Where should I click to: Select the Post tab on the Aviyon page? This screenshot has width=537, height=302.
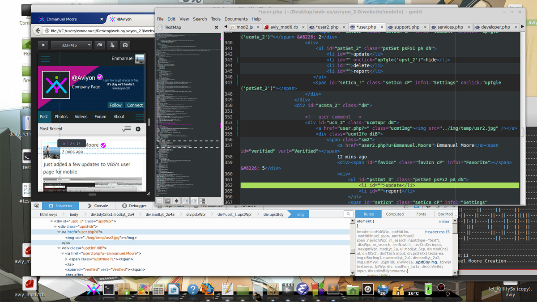(x=44, y=116)
